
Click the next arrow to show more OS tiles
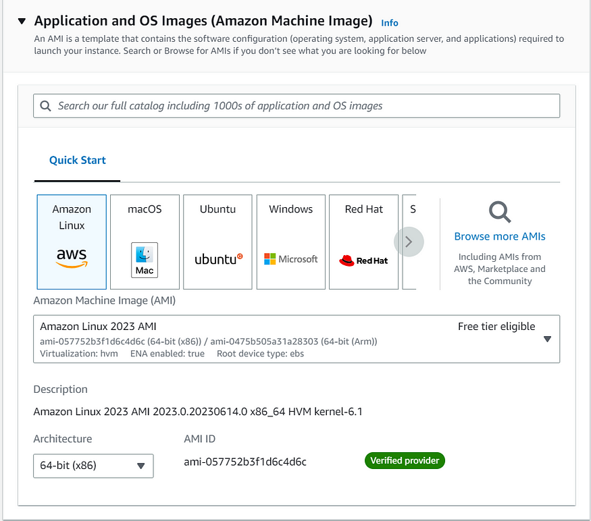409,242
